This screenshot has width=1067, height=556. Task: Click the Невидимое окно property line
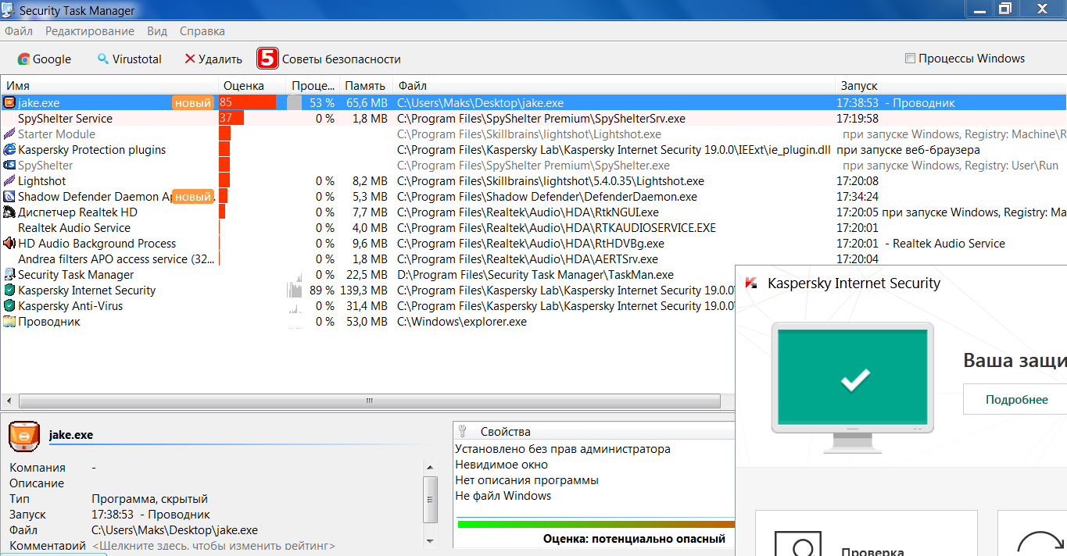501,465
